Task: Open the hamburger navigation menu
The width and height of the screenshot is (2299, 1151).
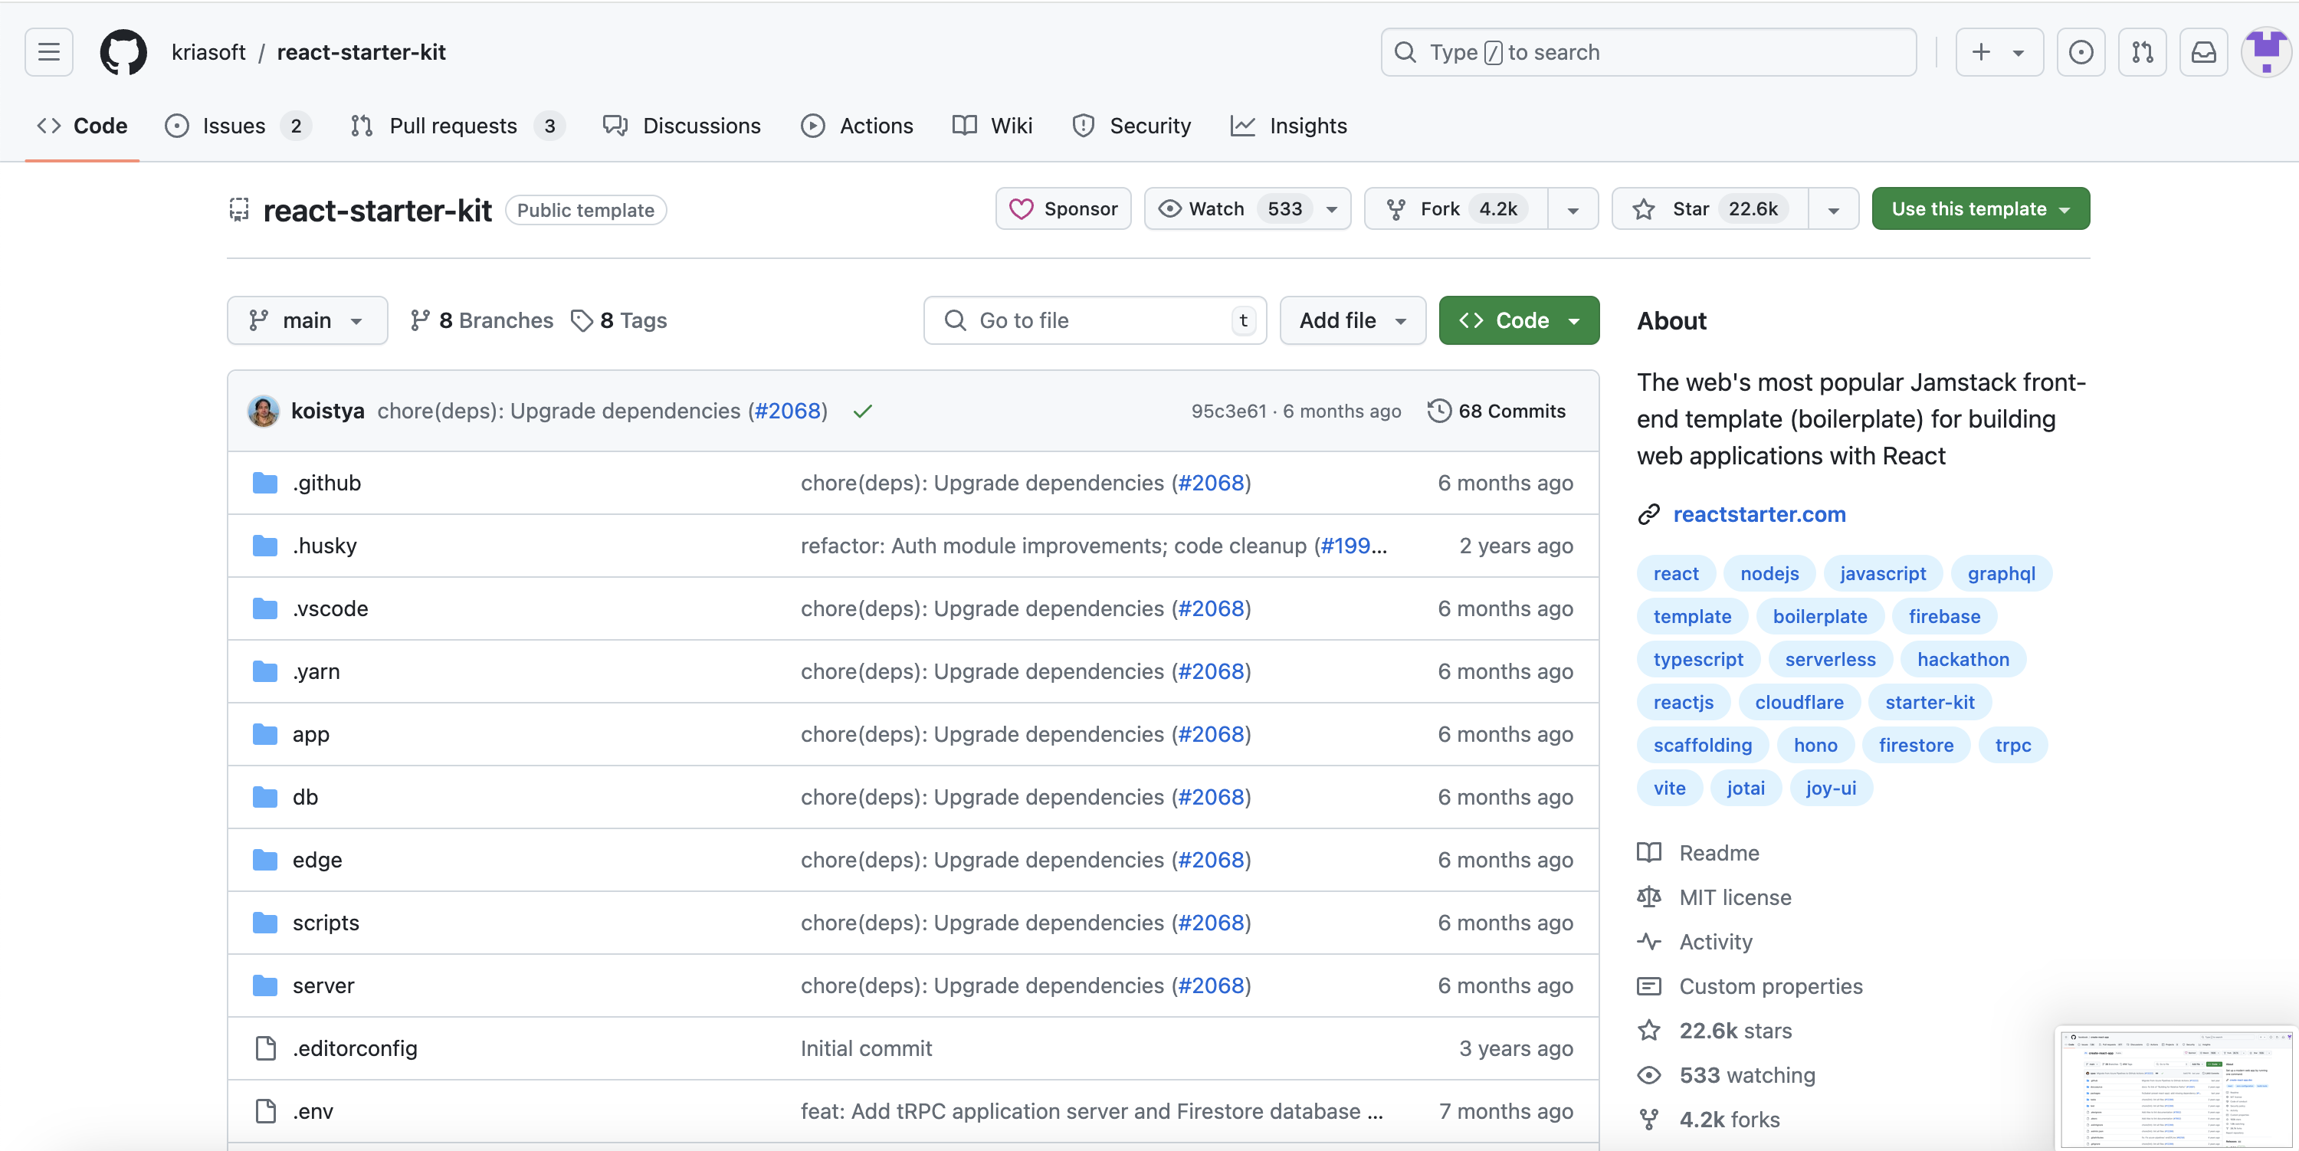Action: pyautogui.click(x=49, y=52)
